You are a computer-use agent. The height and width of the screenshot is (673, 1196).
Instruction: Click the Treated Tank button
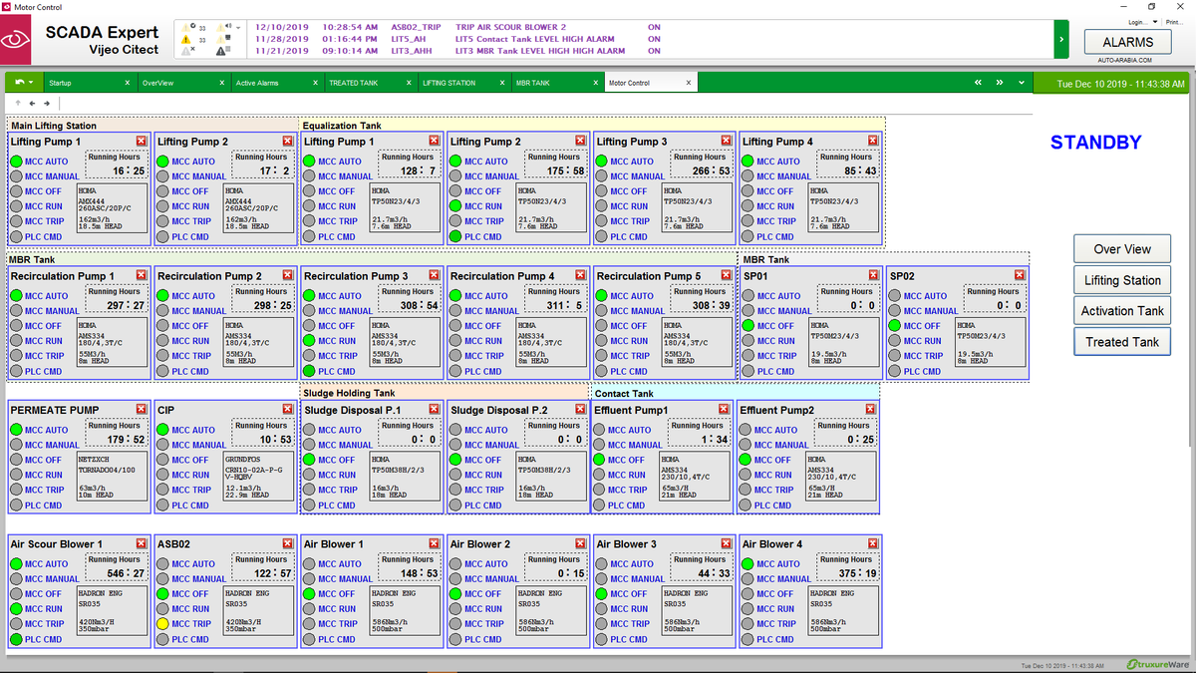pos(1122,342)
